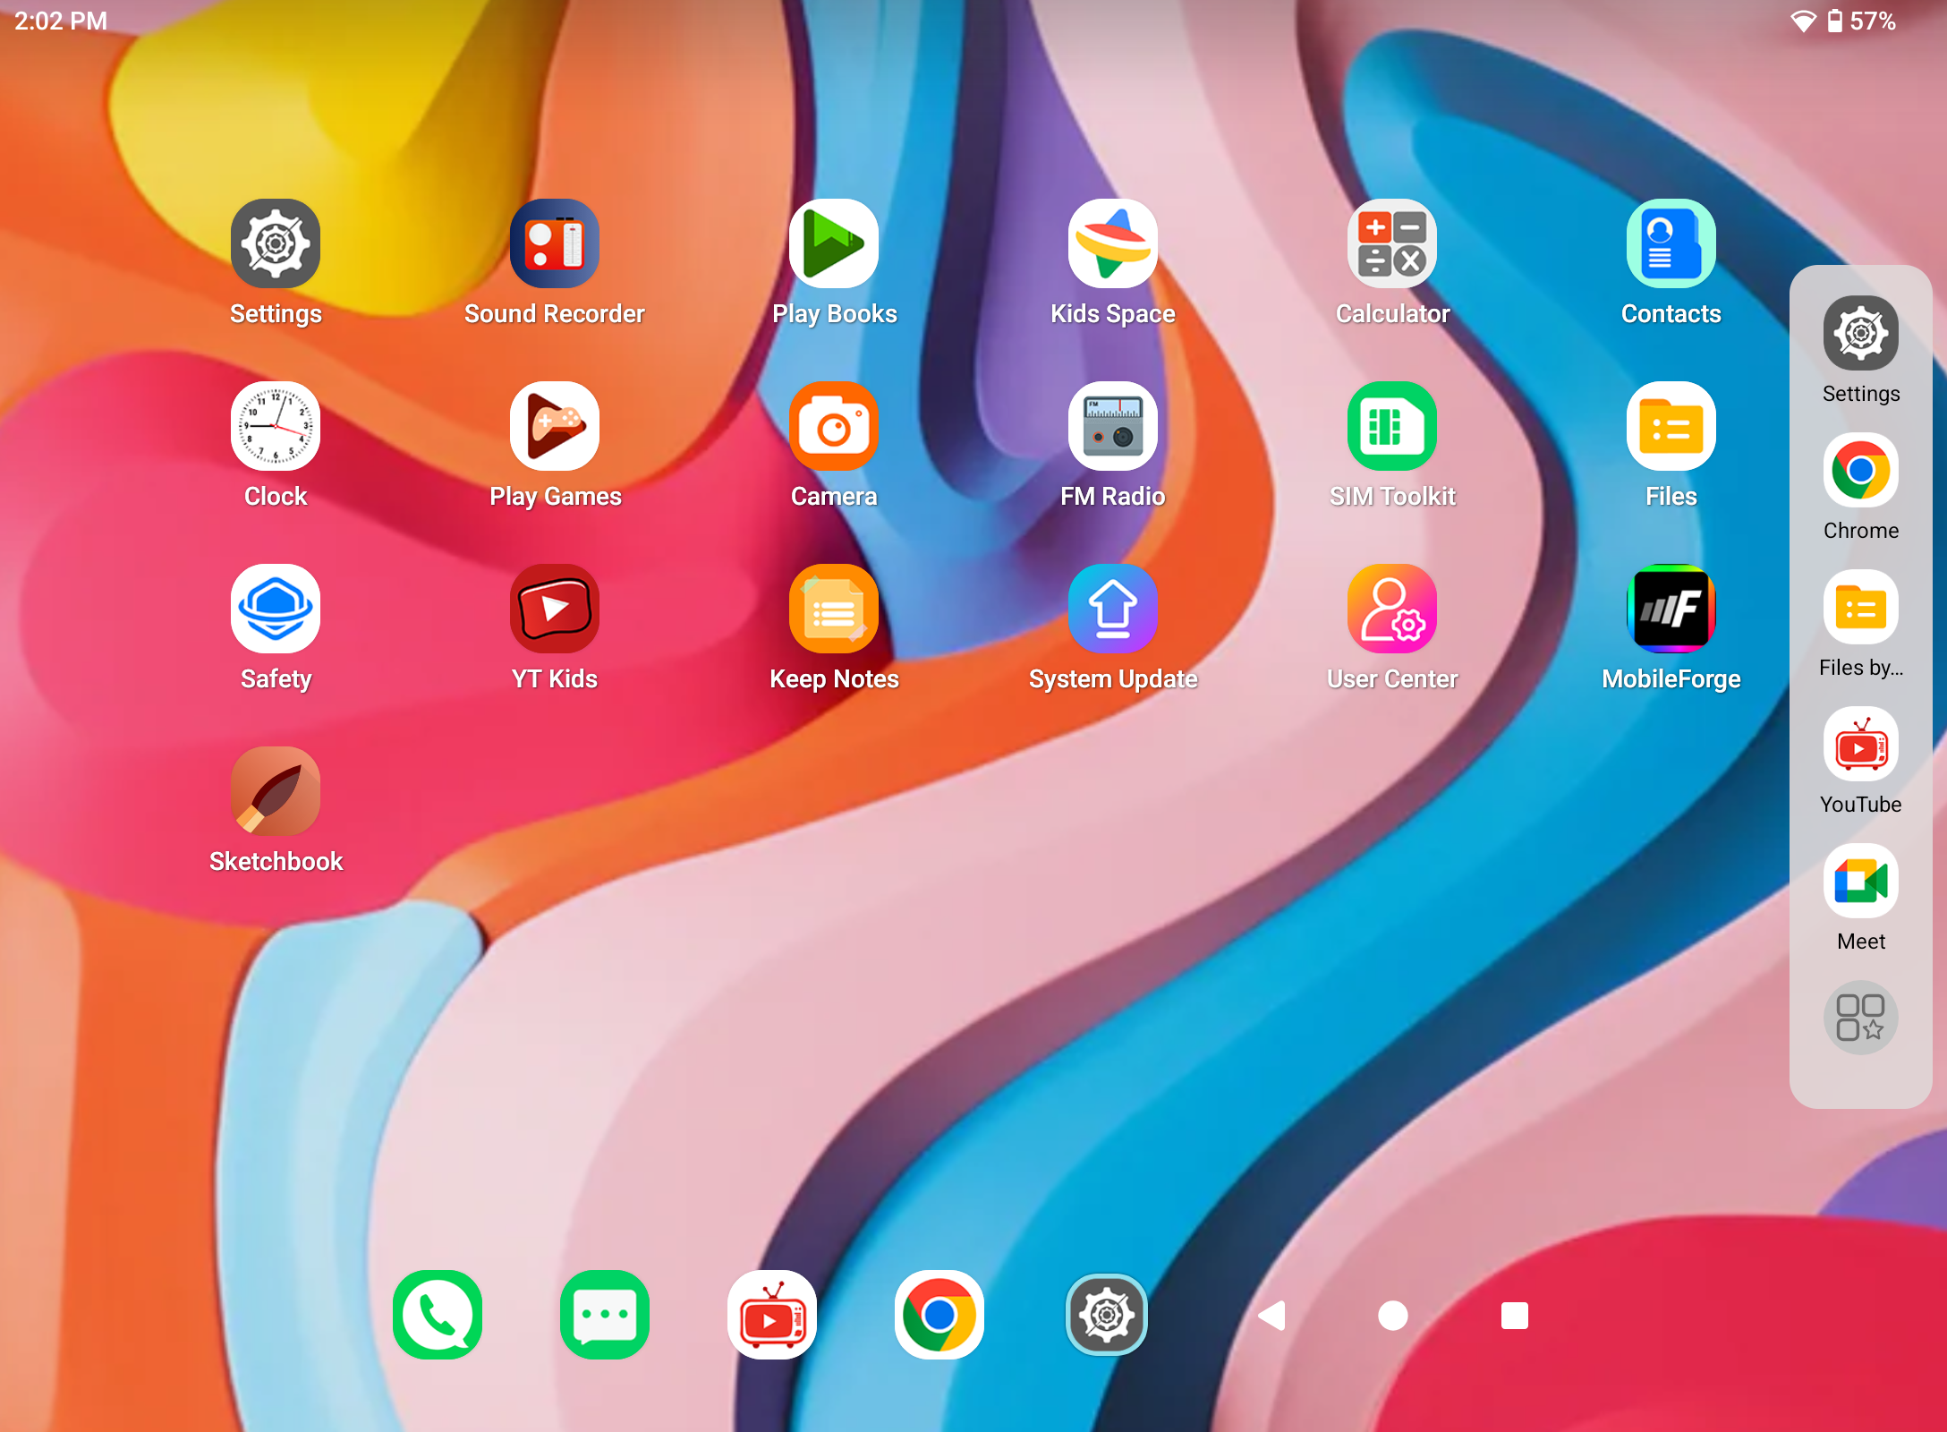Image resolution: width=1947 pixels, height=1432 pixels.
Task: Open the Safety app
Action: pos(276,609)
